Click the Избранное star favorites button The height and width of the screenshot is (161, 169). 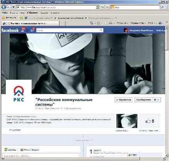9,18
